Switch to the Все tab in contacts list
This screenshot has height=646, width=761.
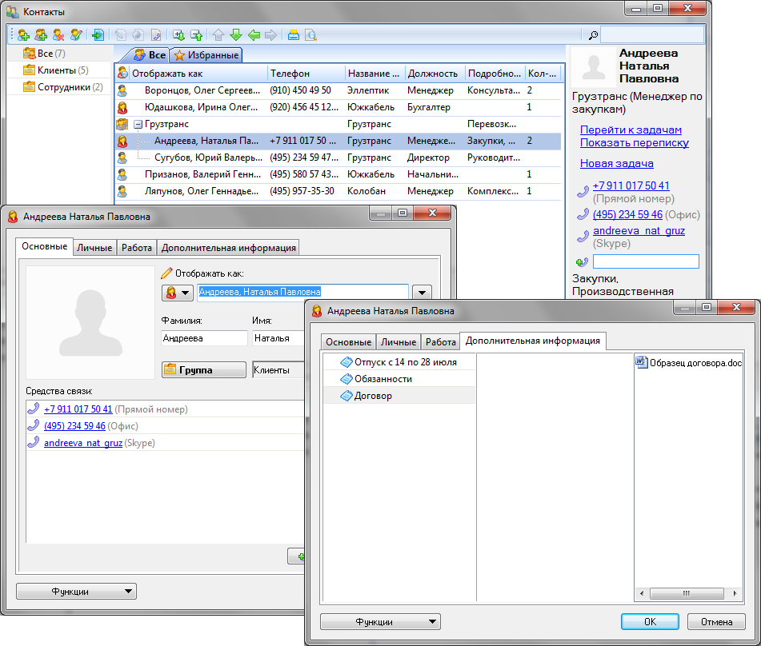(150, 55)
